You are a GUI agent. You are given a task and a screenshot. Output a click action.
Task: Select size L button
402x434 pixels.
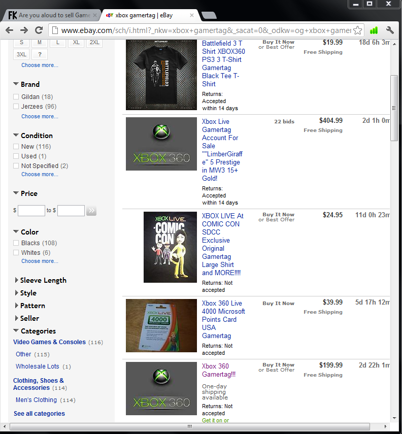coord(57,43)
